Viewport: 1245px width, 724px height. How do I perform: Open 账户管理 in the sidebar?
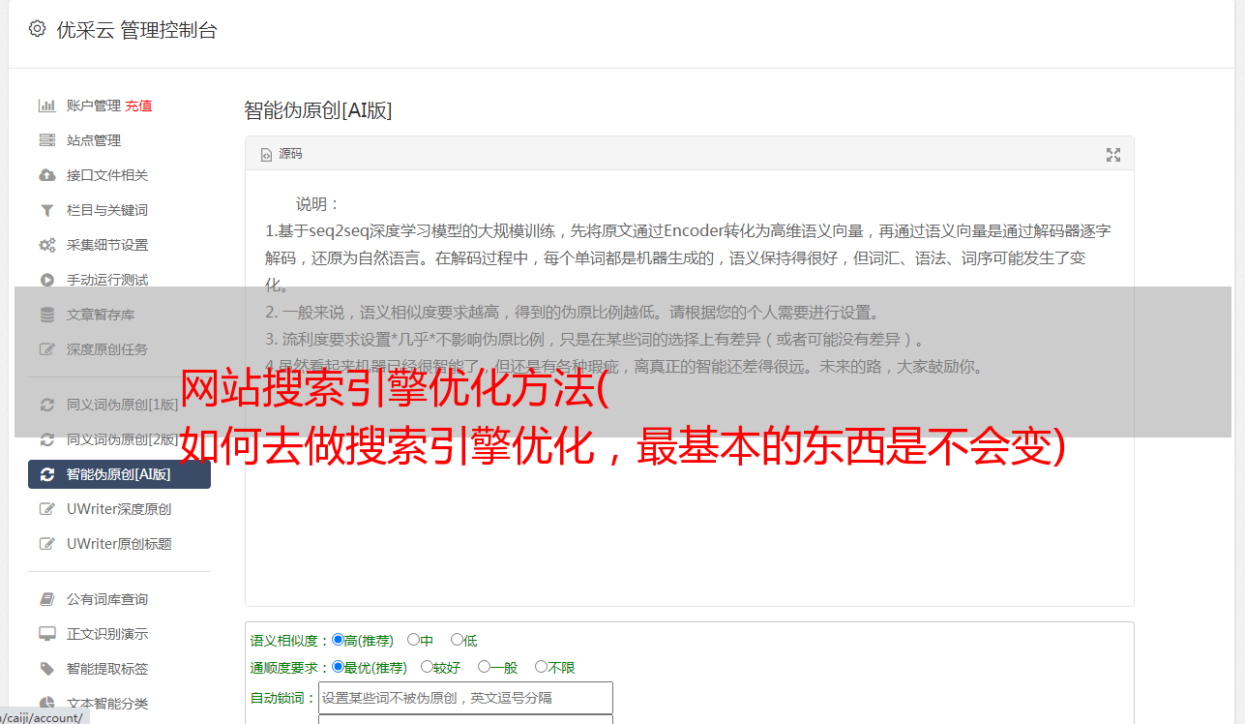pos(94,106)
